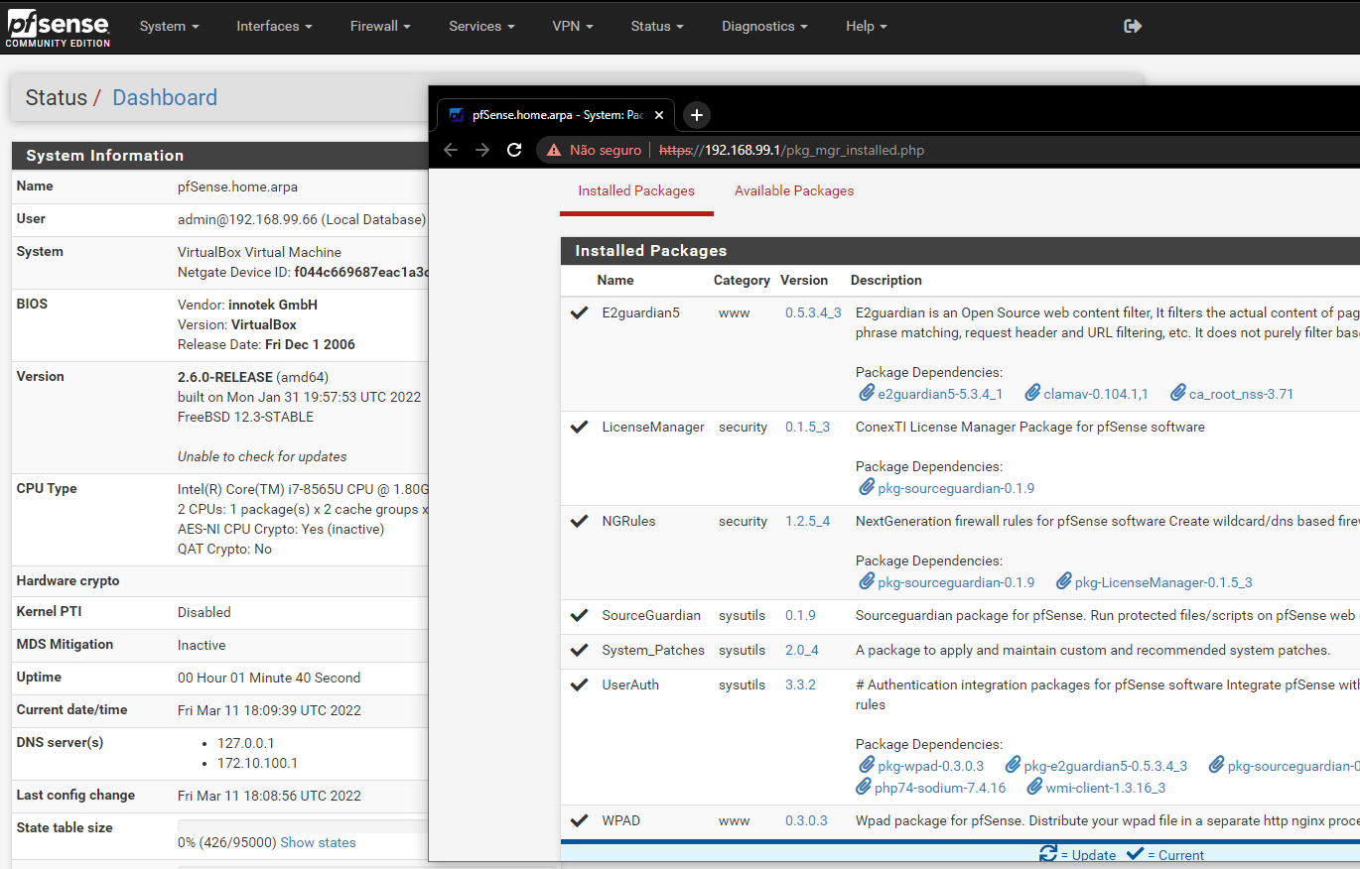Click the Name column header in packages table

615,280
